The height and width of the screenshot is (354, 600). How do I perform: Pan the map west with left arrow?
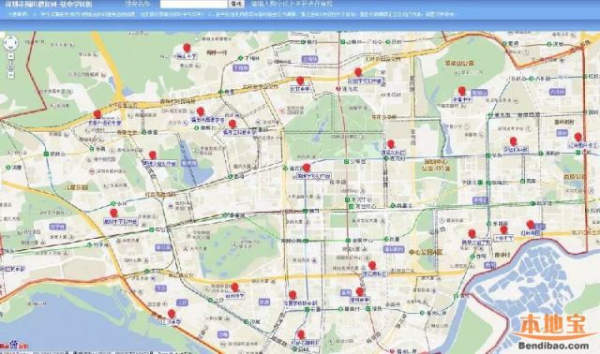(6, 43)
